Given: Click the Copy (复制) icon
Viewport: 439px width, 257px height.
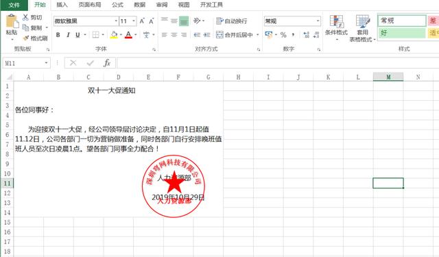Looking at the screenshot, I should [x=25, y=27].
